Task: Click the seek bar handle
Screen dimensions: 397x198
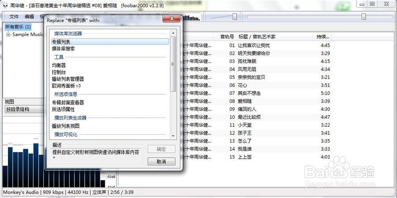Action: [364, 17]
